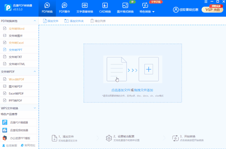226x149 pixels.
Task: Collapse the 文件转PDF section
Action: (35, 71)
